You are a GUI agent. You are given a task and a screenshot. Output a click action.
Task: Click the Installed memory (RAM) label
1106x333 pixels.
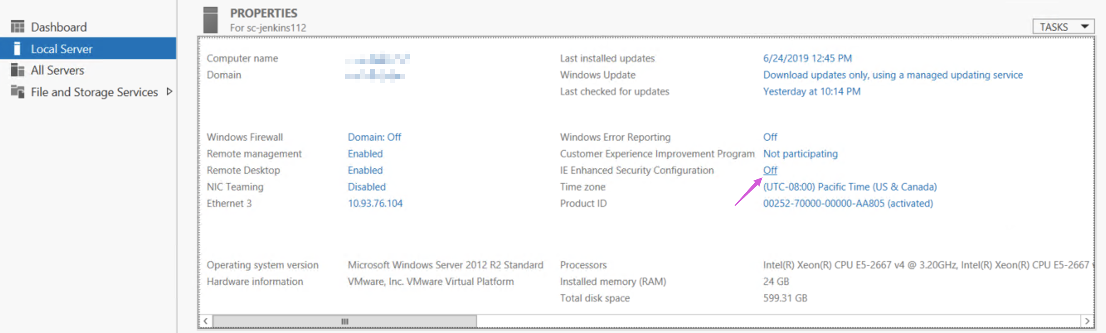tap(613, 282)
